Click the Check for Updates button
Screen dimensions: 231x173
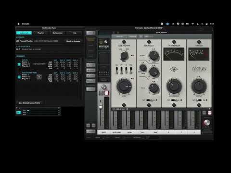coord(73,41)
